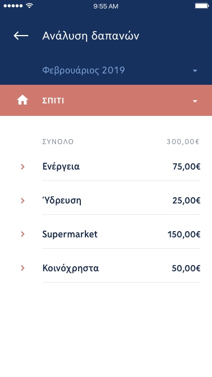Tap the back arrow icon

tap(21, 36)
